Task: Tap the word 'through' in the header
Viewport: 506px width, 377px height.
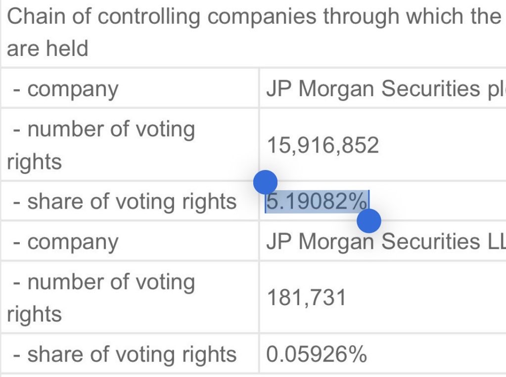Action: (361, 17)
